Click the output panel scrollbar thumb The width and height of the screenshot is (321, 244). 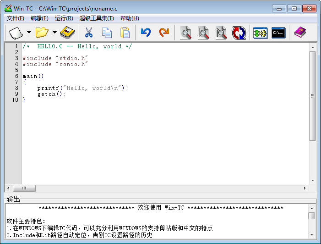[312, 216]
